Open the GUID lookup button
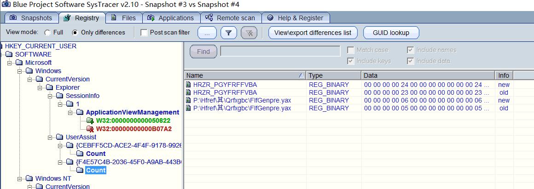Viewport: 534px width, 189px height. point(391,33)
